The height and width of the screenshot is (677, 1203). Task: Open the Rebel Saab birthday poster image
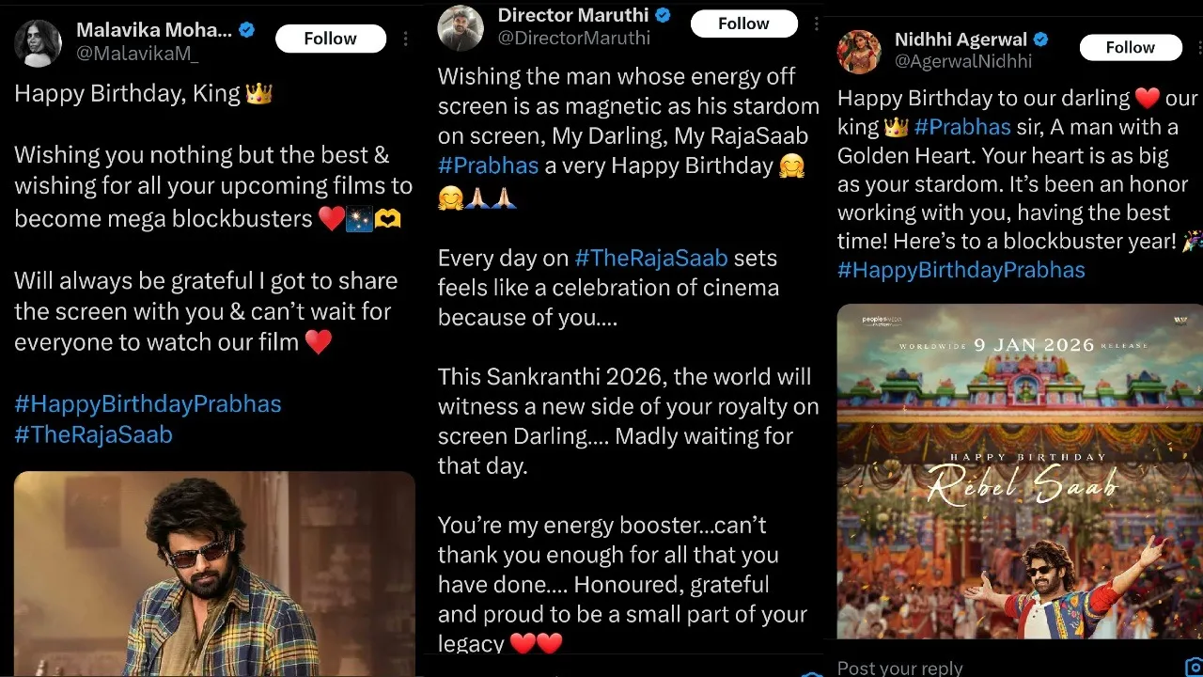(1020, 471)
